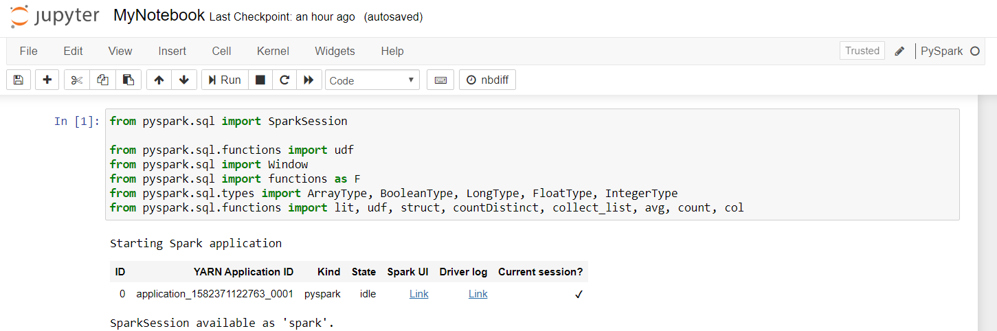This screenshot has height=331, width=997.
Task: Click the Trusted notebook indicator
Action: tap(862, 51)
